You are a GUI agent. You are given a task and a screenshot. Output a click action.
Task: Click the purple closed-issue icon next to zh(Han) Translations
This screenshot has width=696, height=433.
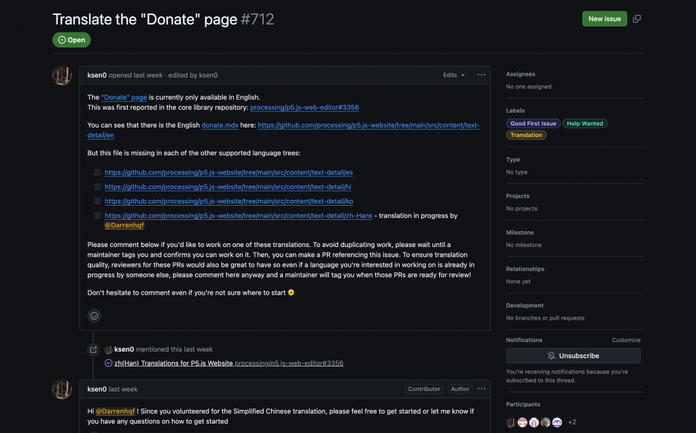coord(108,363)
